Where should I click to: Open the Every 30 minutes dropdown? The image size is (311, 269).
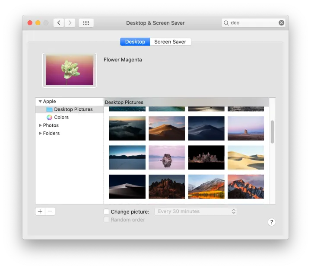(x=196, y=211)
